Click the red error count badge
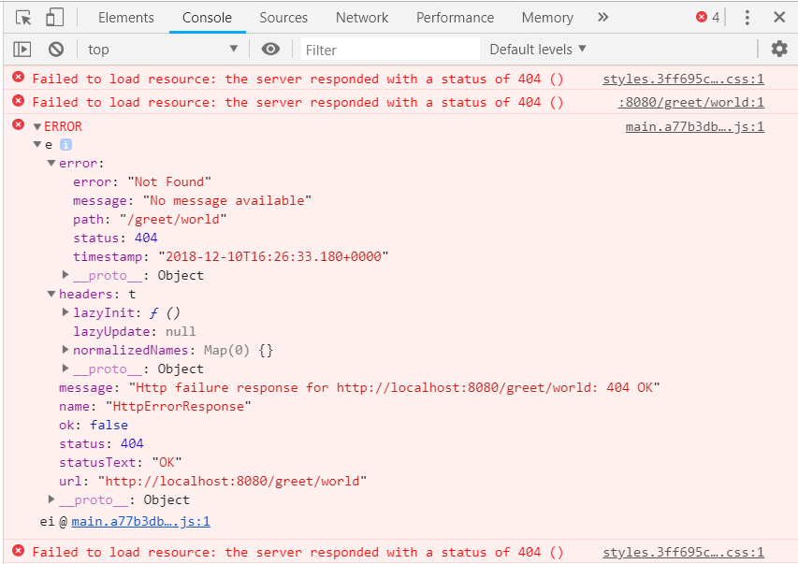798x564 pixels. pos(708,18)
